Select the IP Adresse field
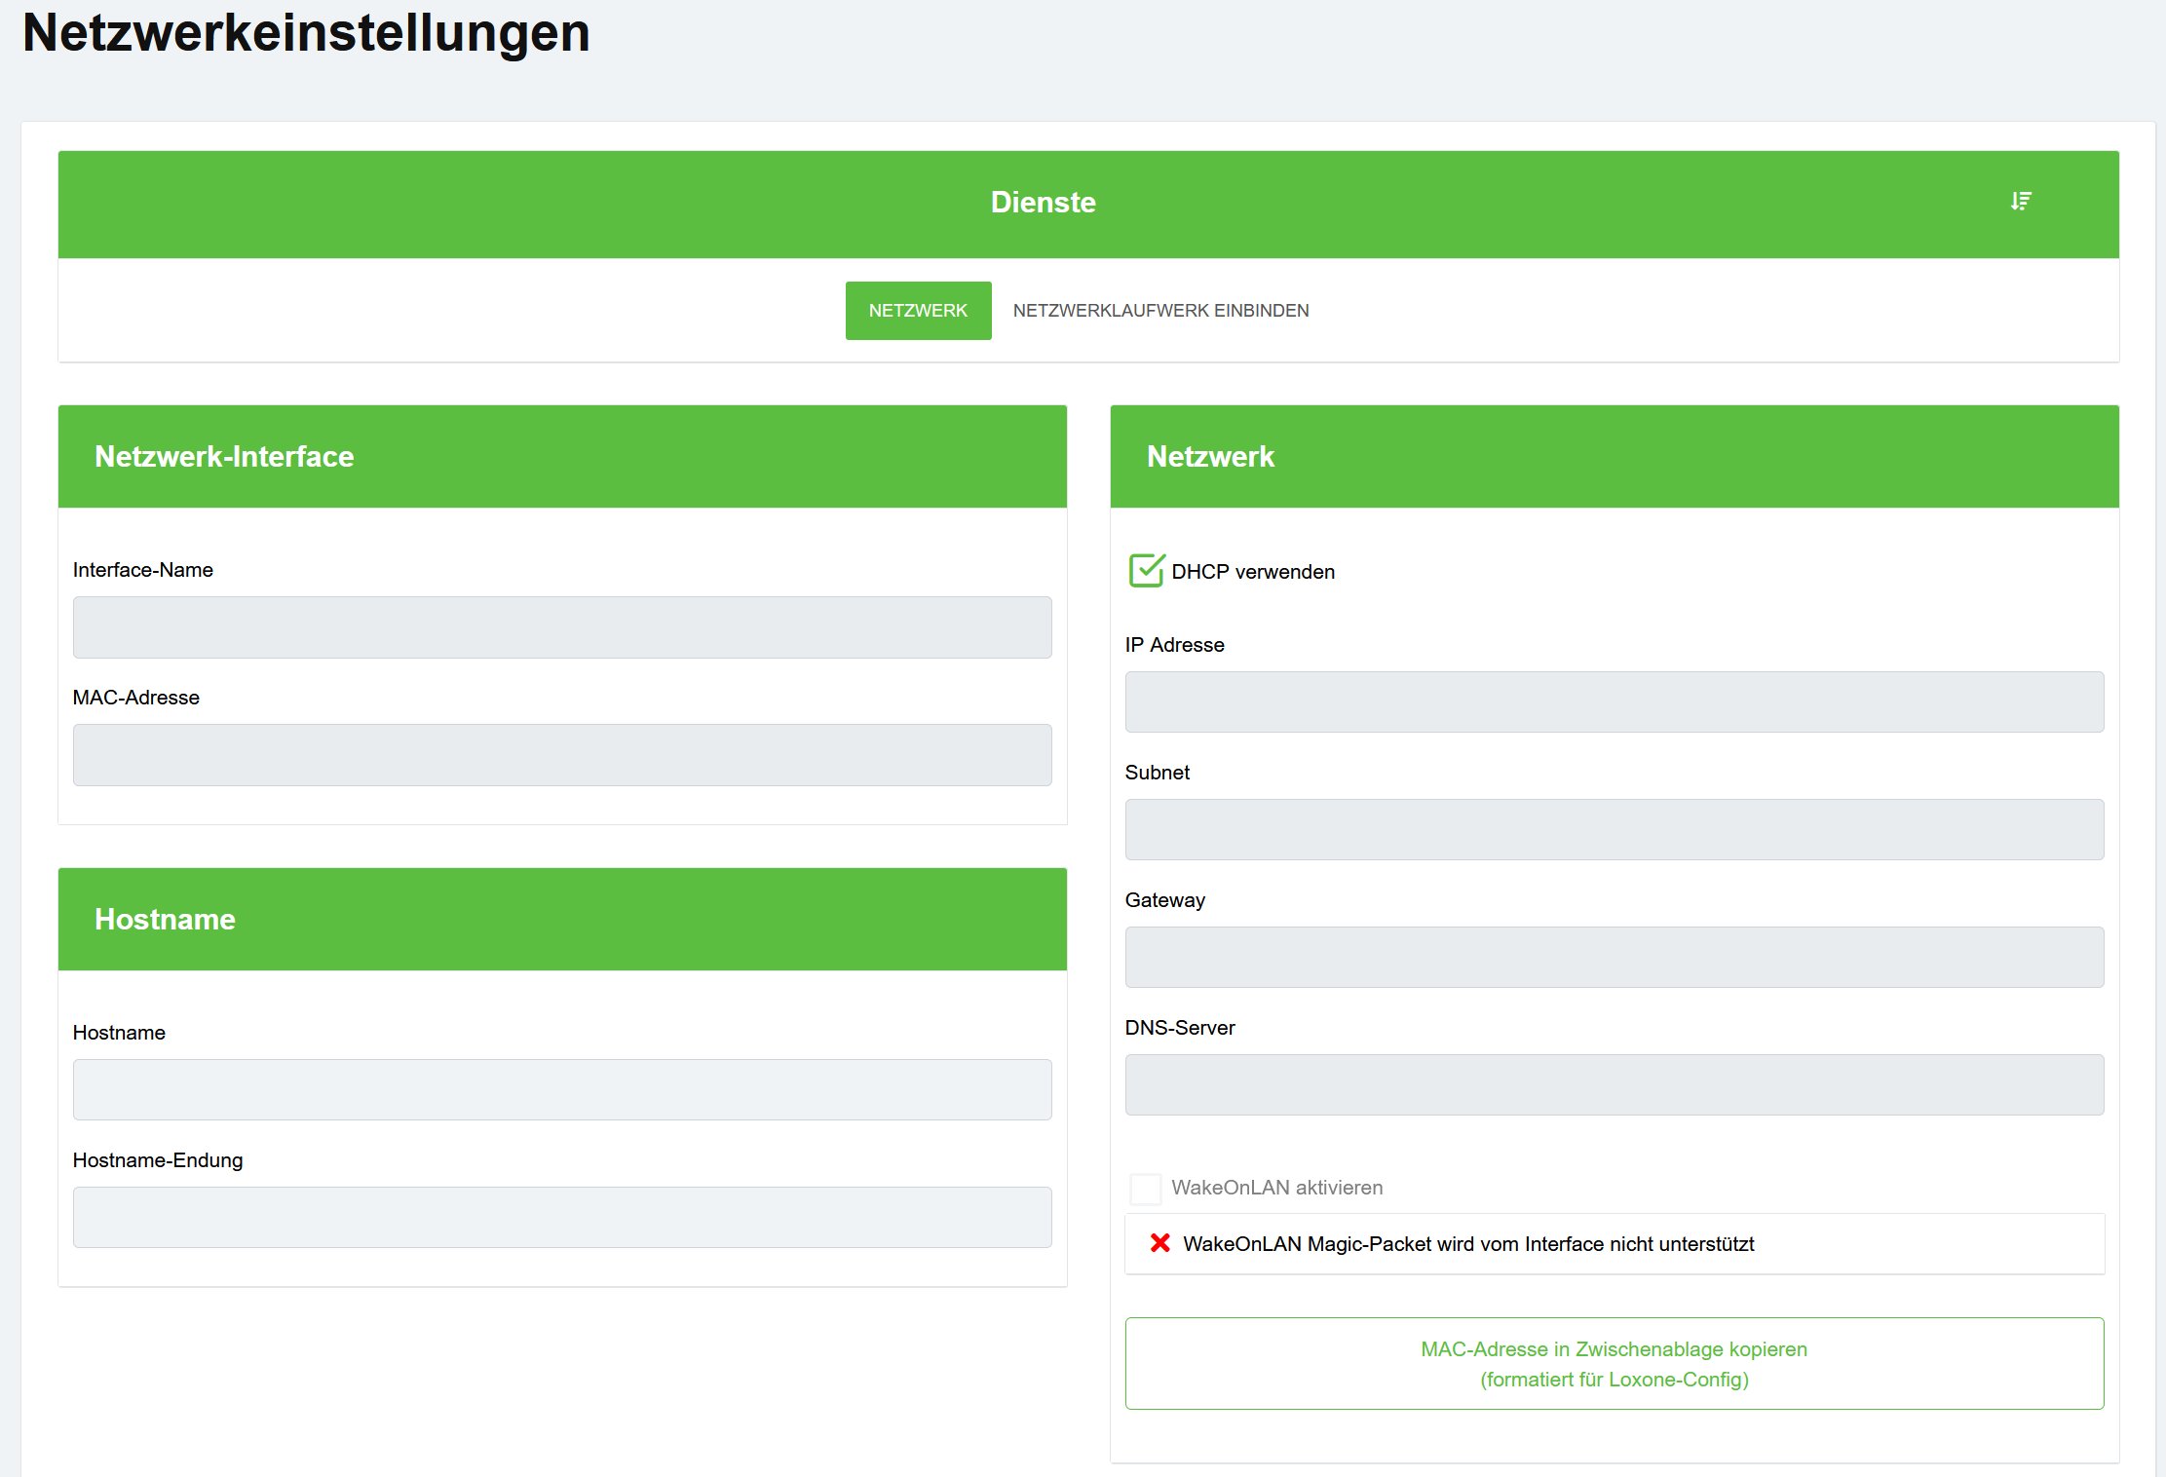This screenshot has height=1477, width=2166. 1614,701
